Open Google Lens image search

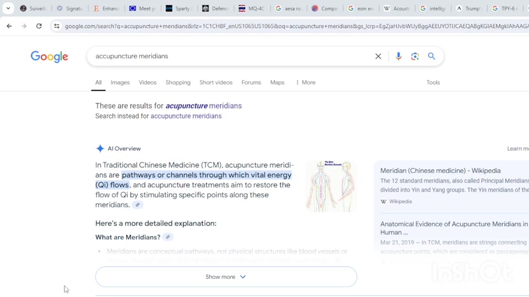click(415, 56)
